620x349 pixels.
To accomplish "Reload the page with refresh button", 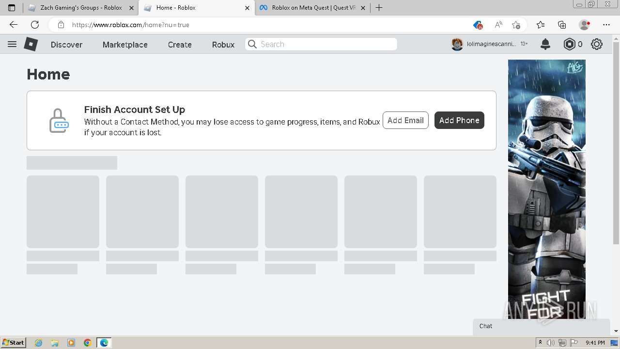I will (x=35, y=25).
